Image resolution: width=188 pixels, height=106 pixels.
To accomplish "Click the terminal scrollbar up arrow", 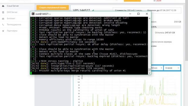I will 150,18.
